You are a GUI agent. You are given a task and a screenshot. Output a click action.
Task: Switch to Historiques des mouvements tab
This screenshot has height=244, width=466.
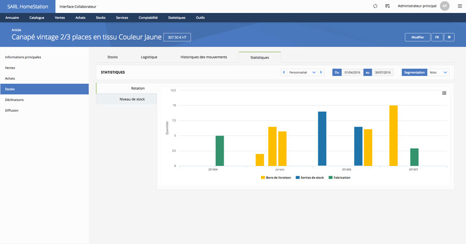[x=203, y=57]
